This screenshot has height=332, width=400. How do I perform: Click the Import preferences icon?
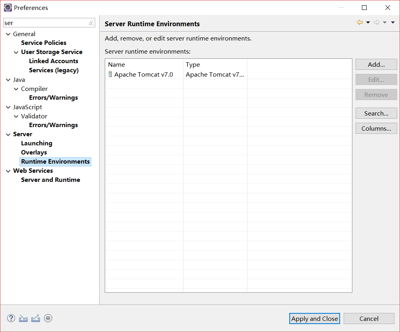[23, 318]
